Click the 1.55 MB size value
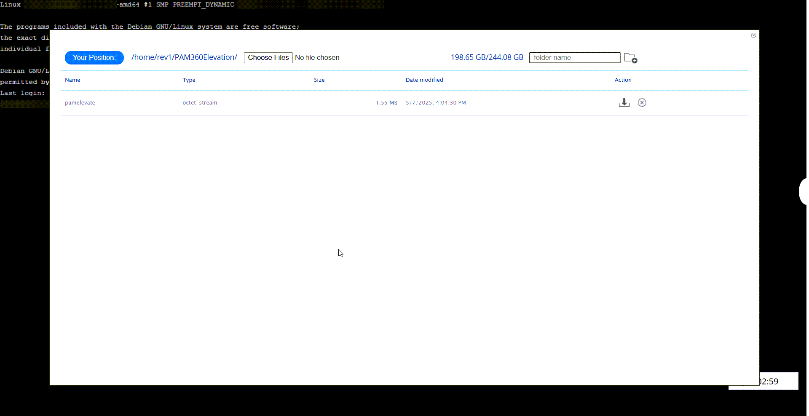Screen dimensions: 809x416 tap(386, 102)
